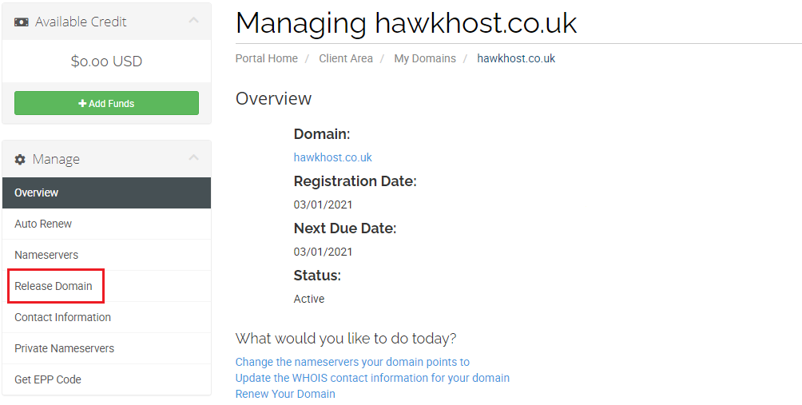Open Auto Renew settings
This screenshot has width=802, height=405.
pos(43,224)
